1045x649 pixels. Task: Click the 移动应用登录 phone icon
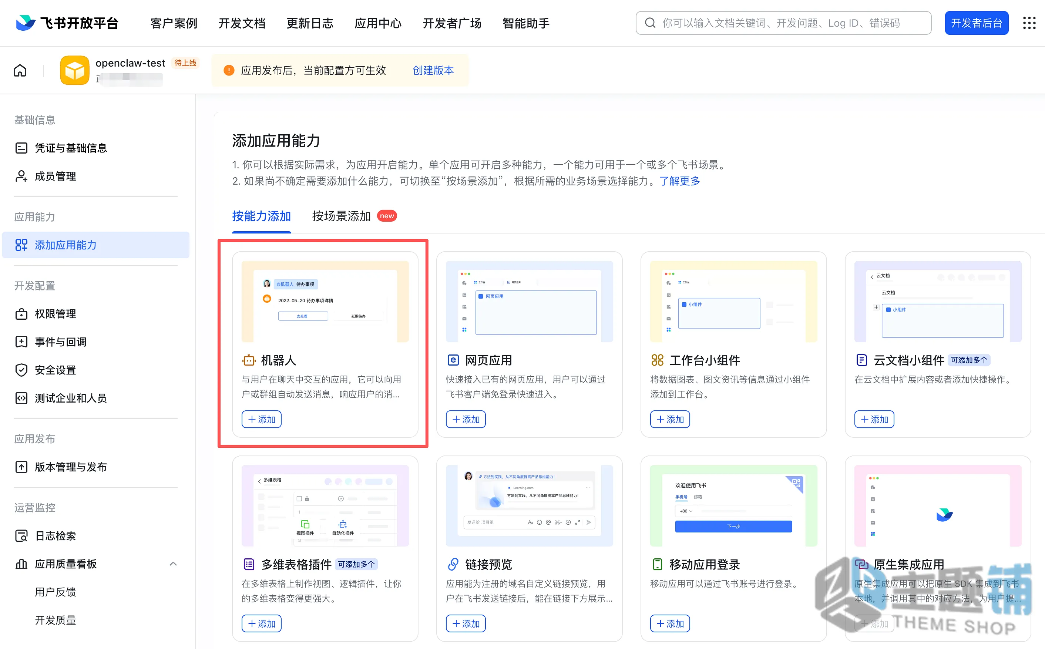click(x=657, y=564)
